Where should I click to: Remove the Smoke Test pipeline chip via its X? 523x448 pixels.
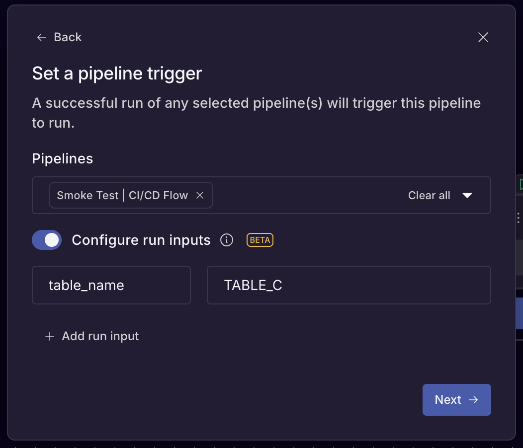[200, 195]
